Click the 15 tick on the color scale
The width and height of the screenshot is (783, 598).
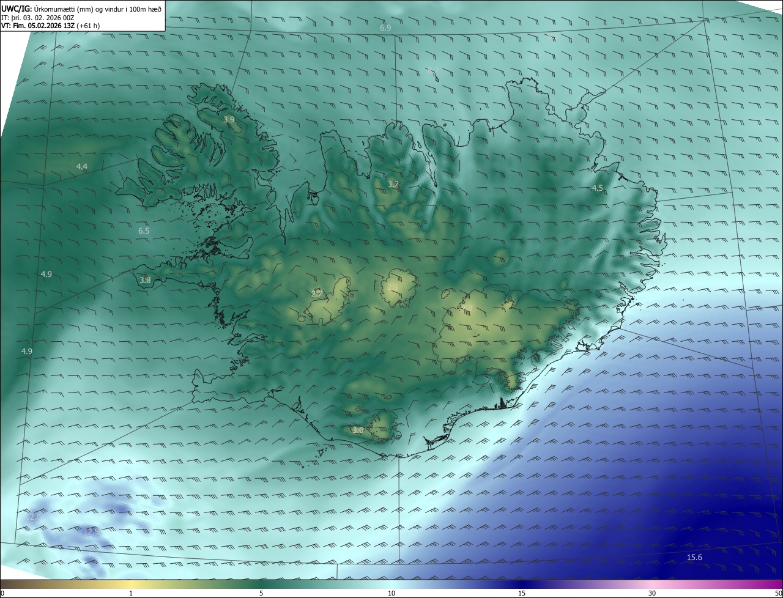pyautogui.click(x=522, y=593)
